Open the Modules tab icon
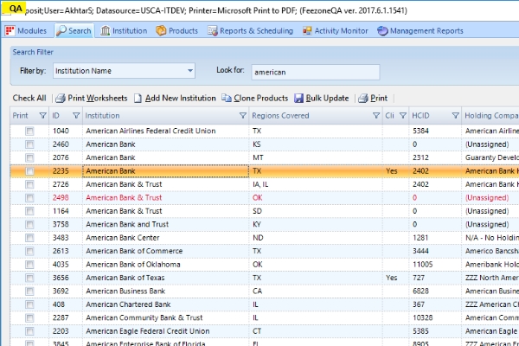Screen dimensions: 519x346 (10, 31)
